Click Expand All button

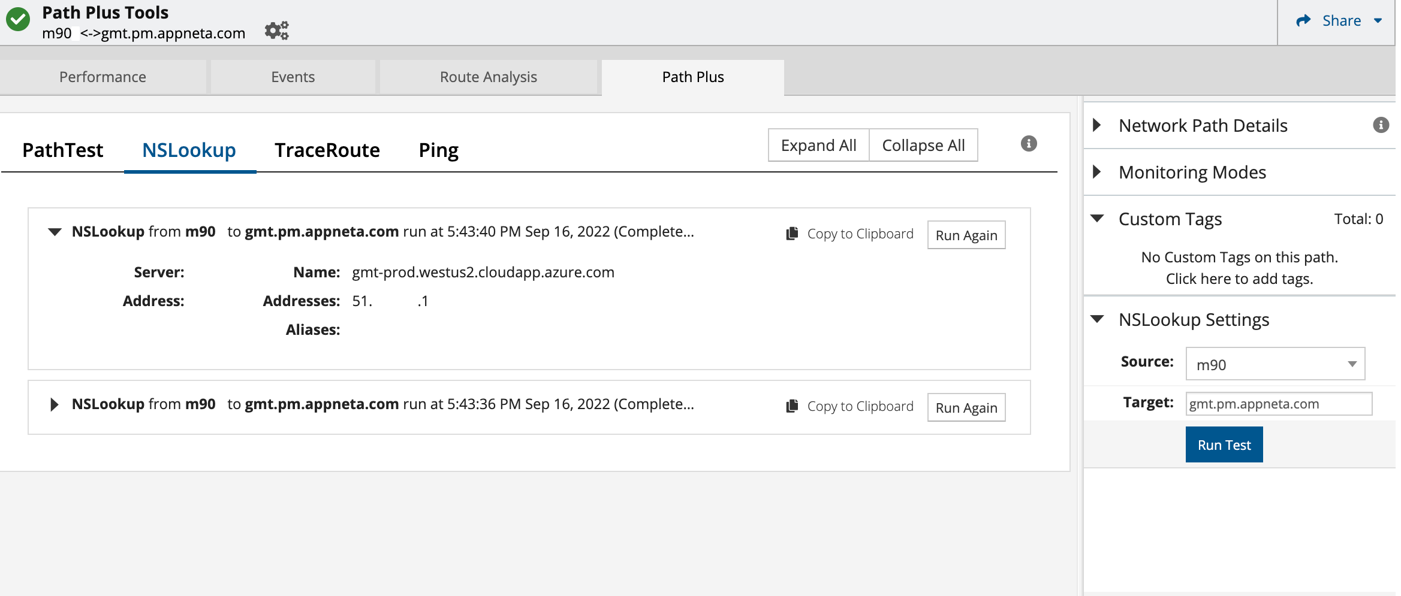pyautogui.click(x=818, y=146)
